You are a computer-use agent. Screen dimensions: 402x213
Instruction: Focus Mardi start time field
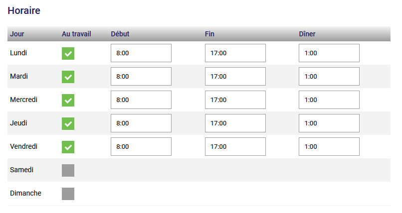coord(141,77)
